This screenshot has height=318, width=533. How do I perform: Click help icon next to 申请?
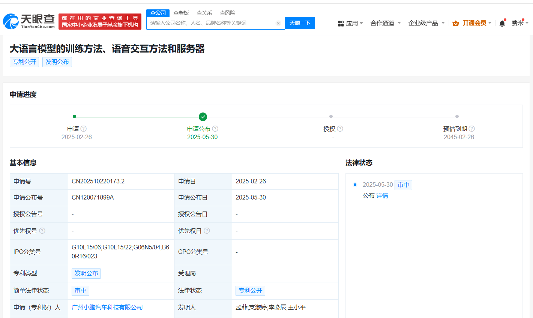pos(84,129)
